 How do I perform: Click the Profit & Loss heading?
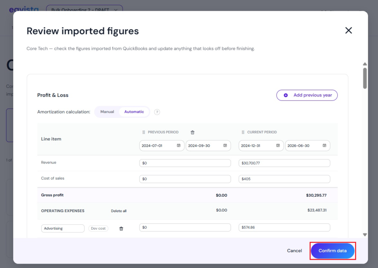tap(53, 95)
